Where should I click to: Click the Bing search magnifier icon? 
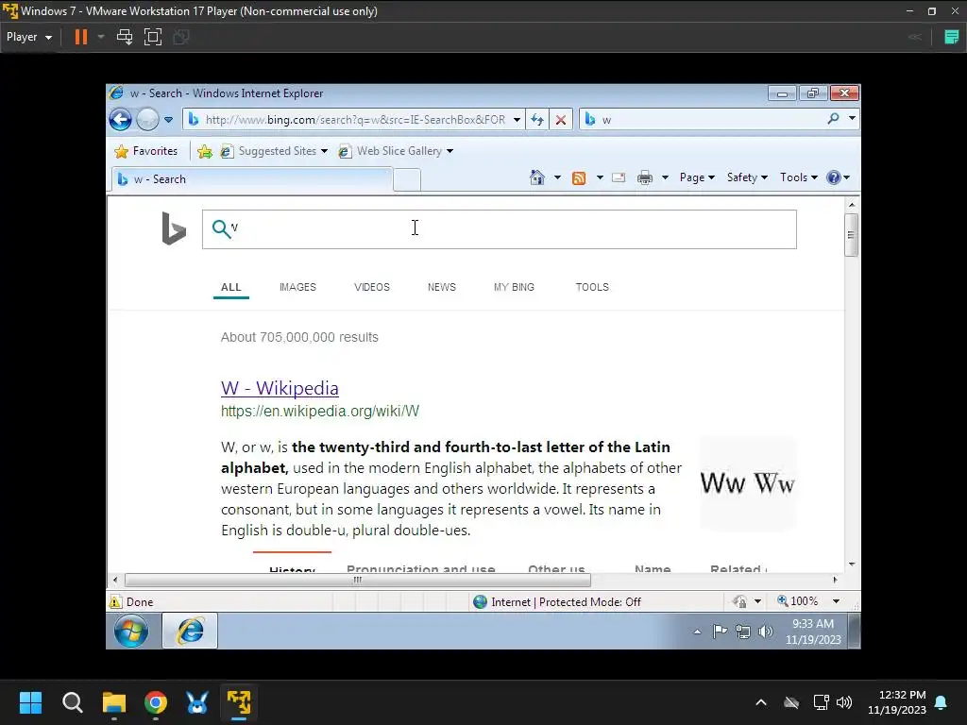(x=220, y=228)
